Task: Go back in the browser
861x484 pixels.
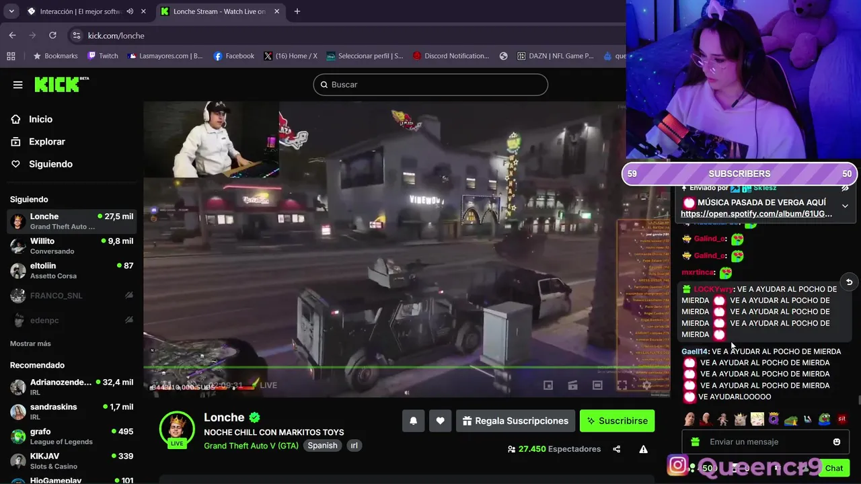Action: 12,35
